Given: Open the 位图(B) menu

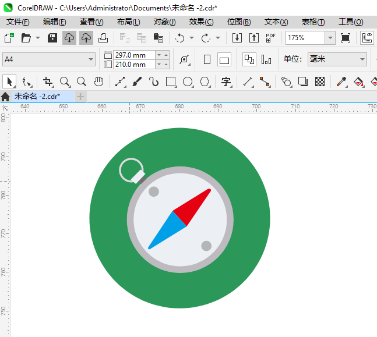Looking at the screenshot, I should click(239, 22).
